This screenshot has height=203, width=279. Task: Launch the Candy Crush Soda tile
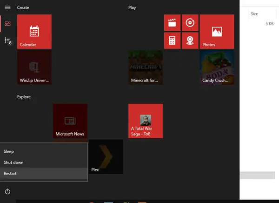click(x=217, y=68)
